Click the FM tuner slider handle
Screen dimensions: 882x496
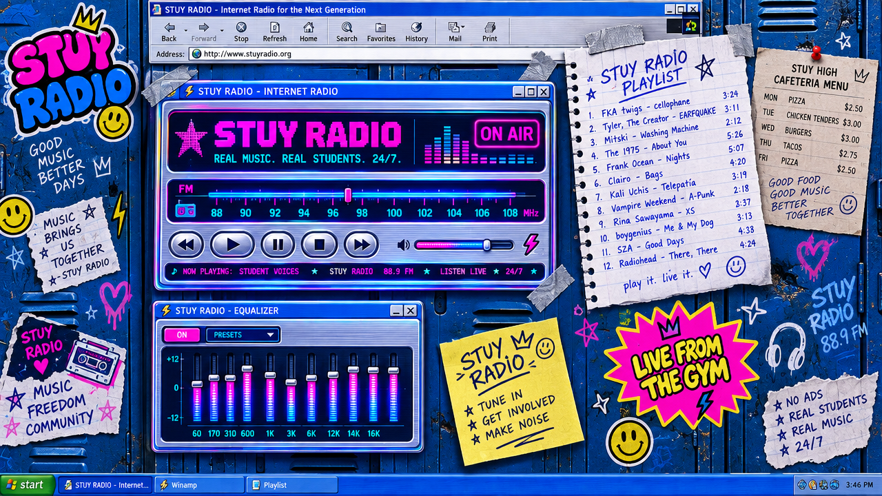coord(348,195)
